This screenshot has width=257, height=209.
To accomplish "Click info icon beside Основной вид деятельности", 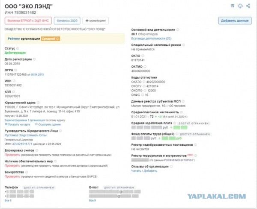I will point(178,30).
